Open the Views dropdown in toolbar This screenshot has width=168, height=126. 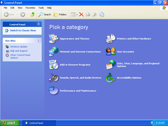tap(74, 15)
